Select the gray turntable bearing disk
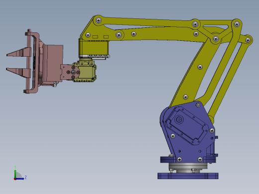Viewport: 259px width, 194px height. point(188,166)
